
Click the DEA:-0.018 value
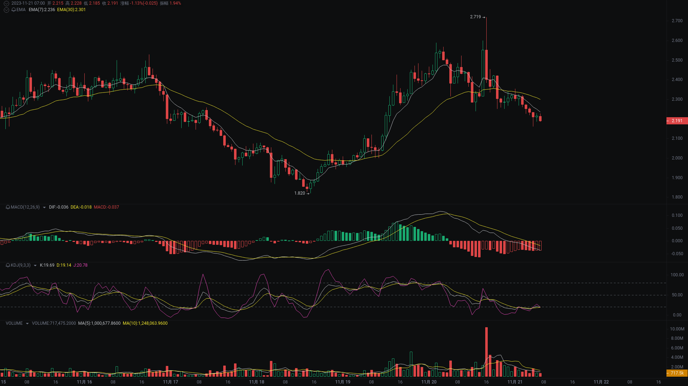coord(81,207)
